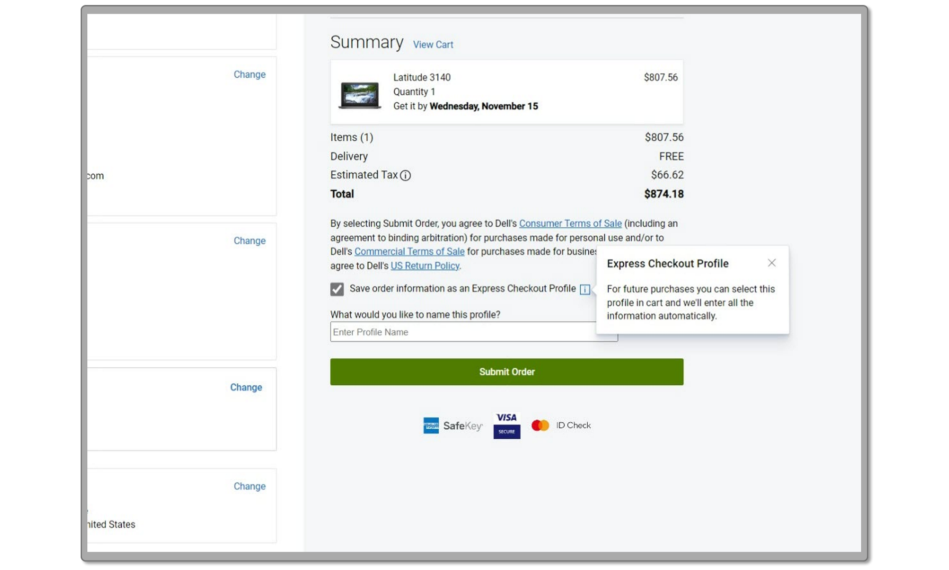Screen dimensions: 949x570
Task: Open the View Cart link
Action: (x=433, y=44)
